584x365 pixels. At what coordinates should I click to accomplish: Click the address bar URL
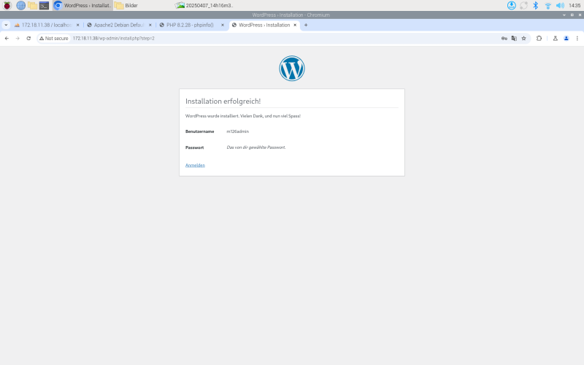tap(114, 39)
